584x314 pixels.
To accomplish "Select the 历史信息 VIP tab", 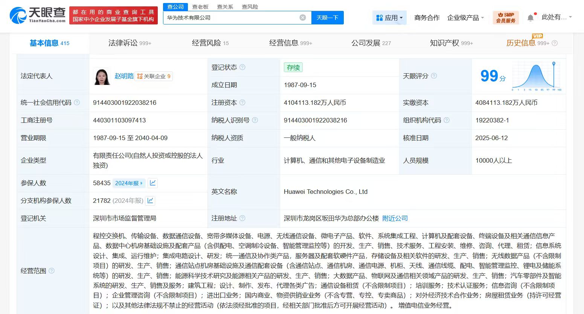I will [528, 43].
